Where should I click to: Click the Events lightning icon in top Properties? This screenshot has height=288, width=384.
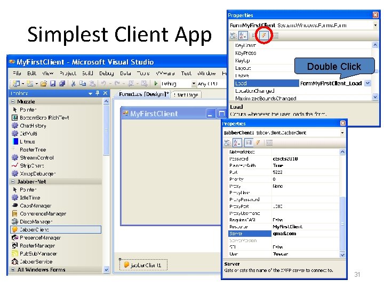click(x=263, y=36)
